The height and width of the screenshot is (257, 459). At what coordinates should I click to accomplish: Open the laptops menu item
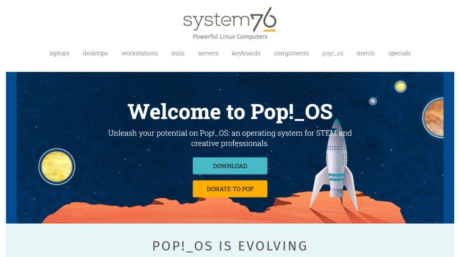tap(60, 53)
